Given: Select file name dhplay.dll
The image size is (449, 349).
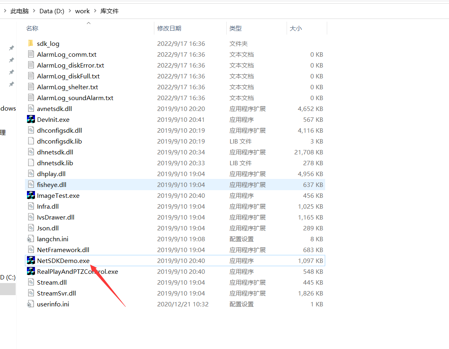Looking at the screenshot, I should [x=51, y=174].
